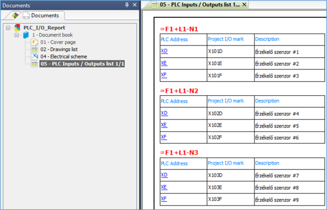The height and width of the screenshot is (210, 327).
Task: Click description Érzékelő szenzor #4
Action: tap(277, 114)
